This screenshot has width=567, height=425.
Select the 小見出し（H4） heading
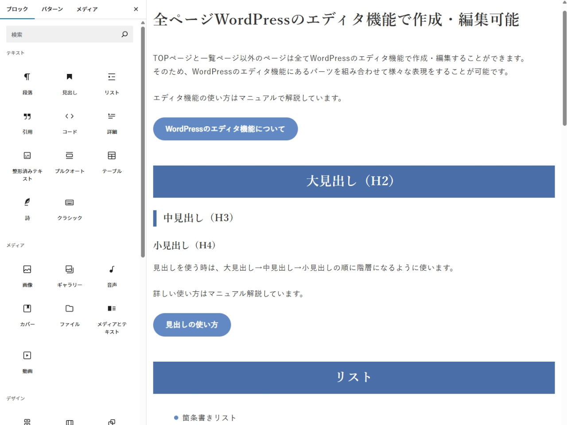[x=184, y=245]
